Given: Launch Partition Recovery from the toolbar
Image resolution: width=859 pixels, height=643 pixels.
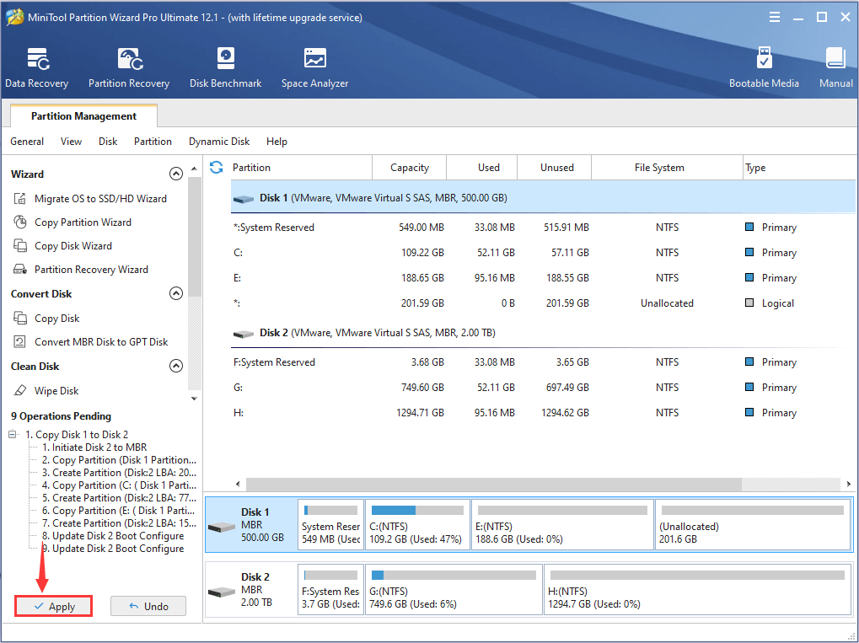Looking at the screenshot, I should click(x=129, y=68).
